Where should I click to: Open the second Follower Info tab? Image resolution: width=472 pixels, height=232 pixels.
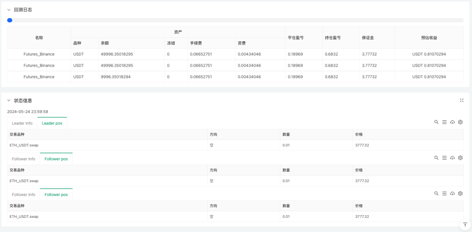(x=24, y=195)
